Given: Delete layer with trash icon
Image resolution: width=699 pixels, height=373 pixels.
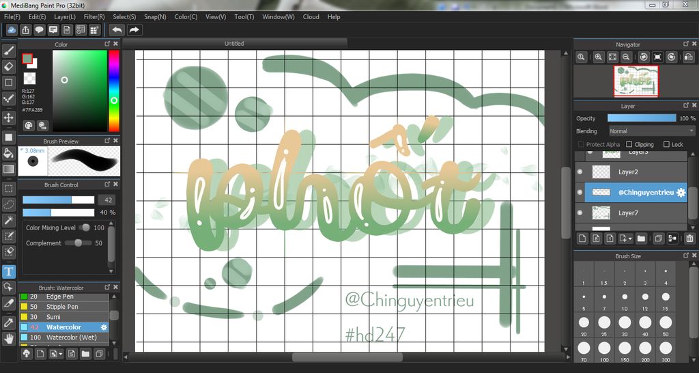Looking at the screenshot, I should click(689, 238).
